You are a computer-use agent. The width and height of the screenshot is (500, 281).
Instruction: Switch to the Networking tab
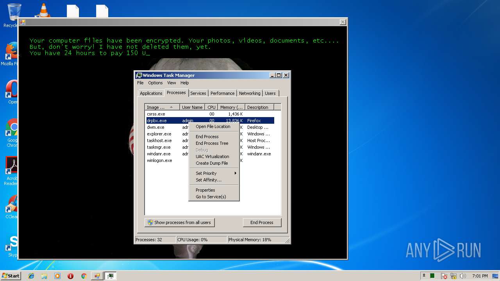coord(250,93)
